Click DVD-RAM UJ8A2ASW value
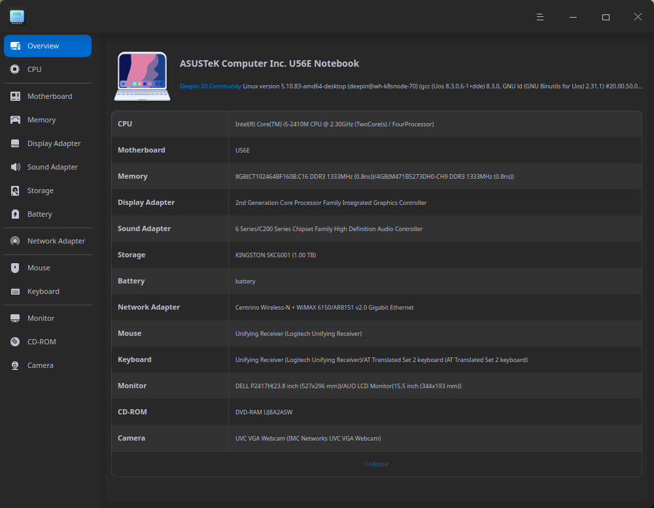The width and height of the screenshot is (654, 508). coord(264,412)
